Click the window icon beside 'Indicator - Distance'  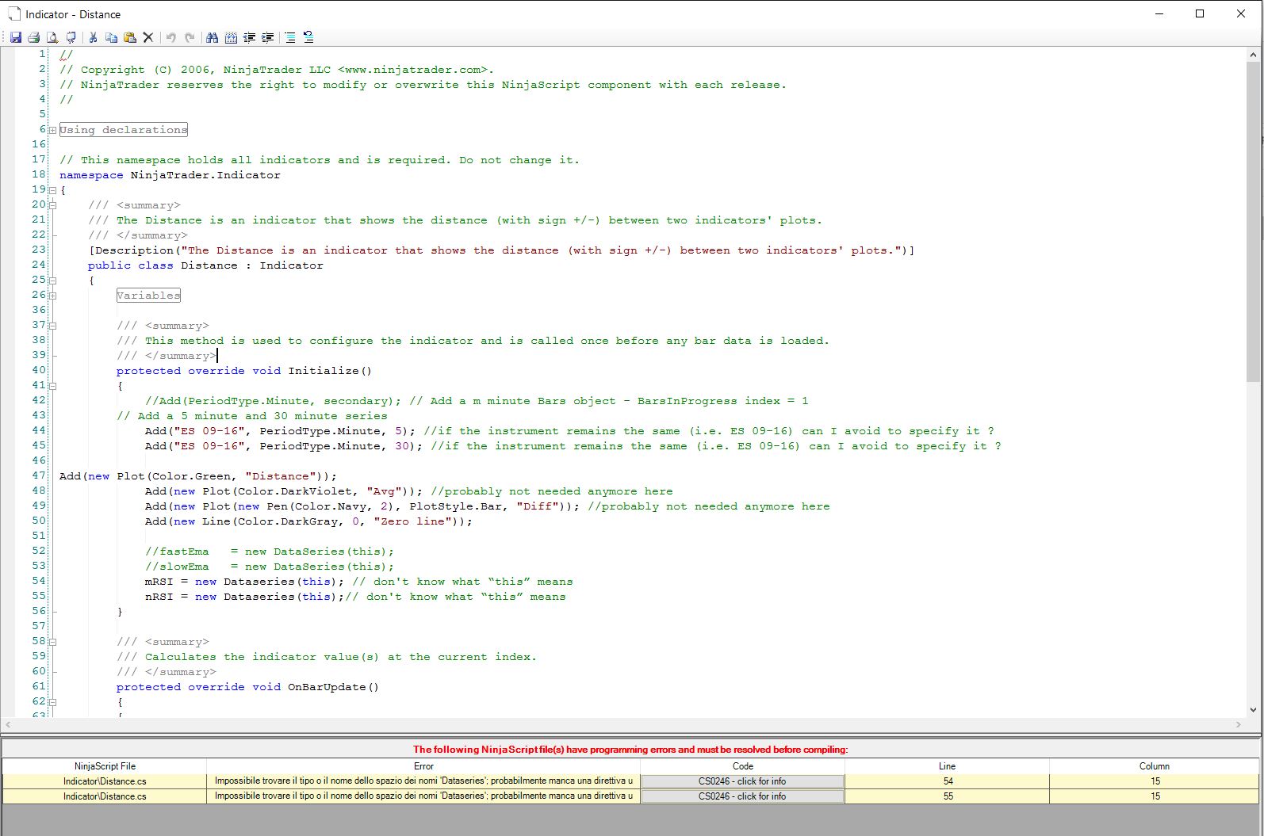14,14
